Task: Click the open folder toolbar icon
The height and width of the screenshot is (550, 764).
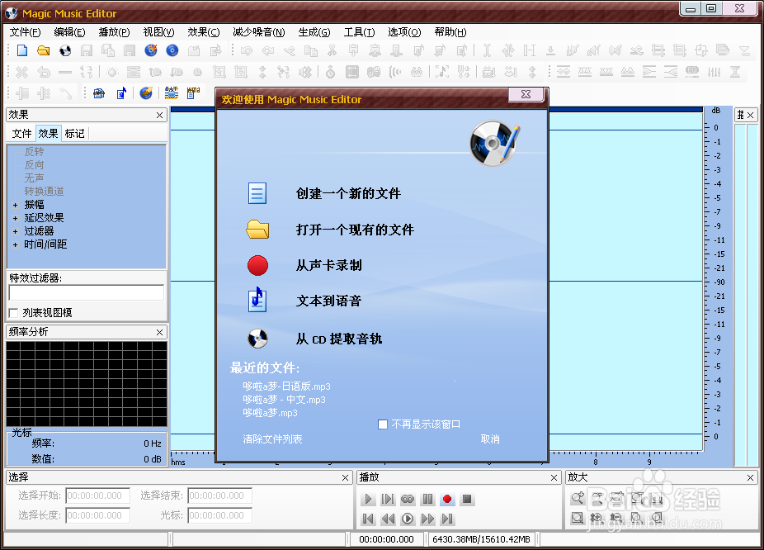Action: pos(44,50)
